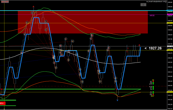Select the thick cyan horizontal line

[84, 11]
